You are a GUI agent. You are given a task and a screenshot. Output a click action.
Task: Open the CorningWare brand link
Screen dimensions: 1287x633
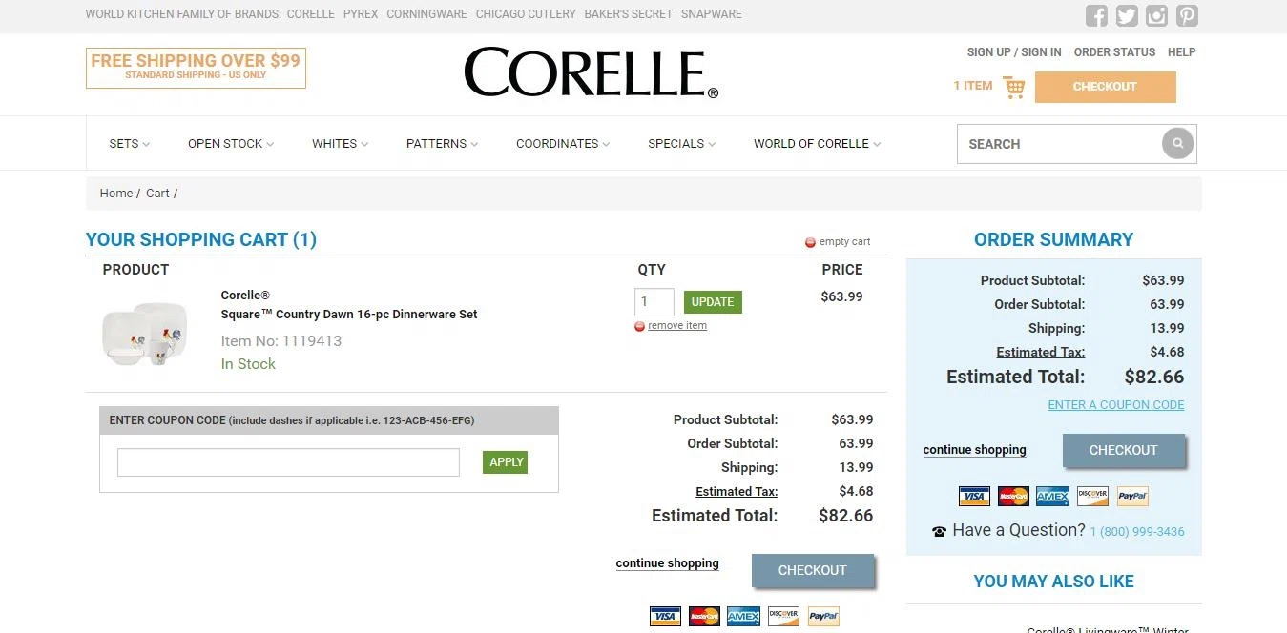426,14
